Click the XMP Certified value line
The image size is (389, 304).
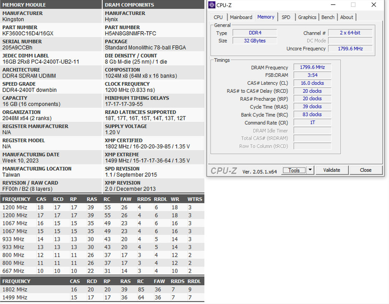click(148, 147)
